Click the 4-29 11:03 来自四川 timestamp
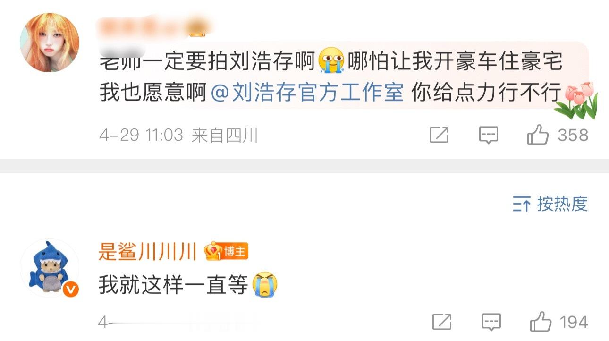 pyautogui.click(x=178, y=136)
